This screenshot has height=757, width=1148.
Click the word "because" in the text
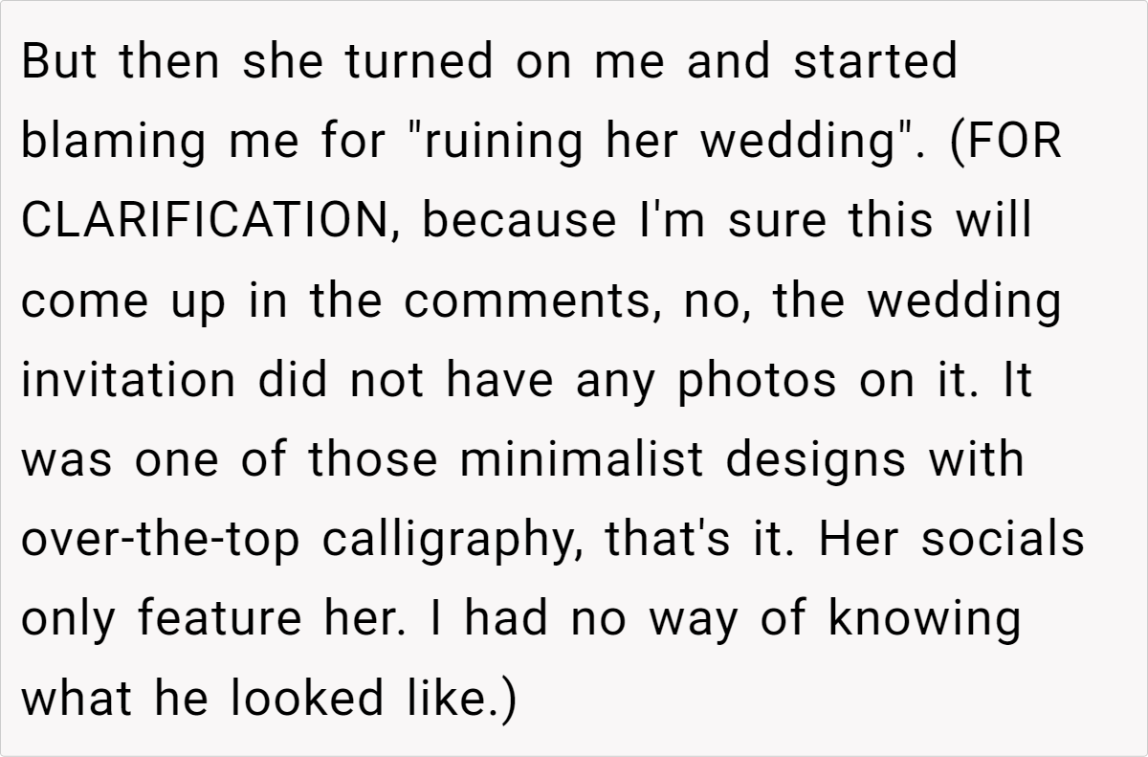tap(519, 222)
